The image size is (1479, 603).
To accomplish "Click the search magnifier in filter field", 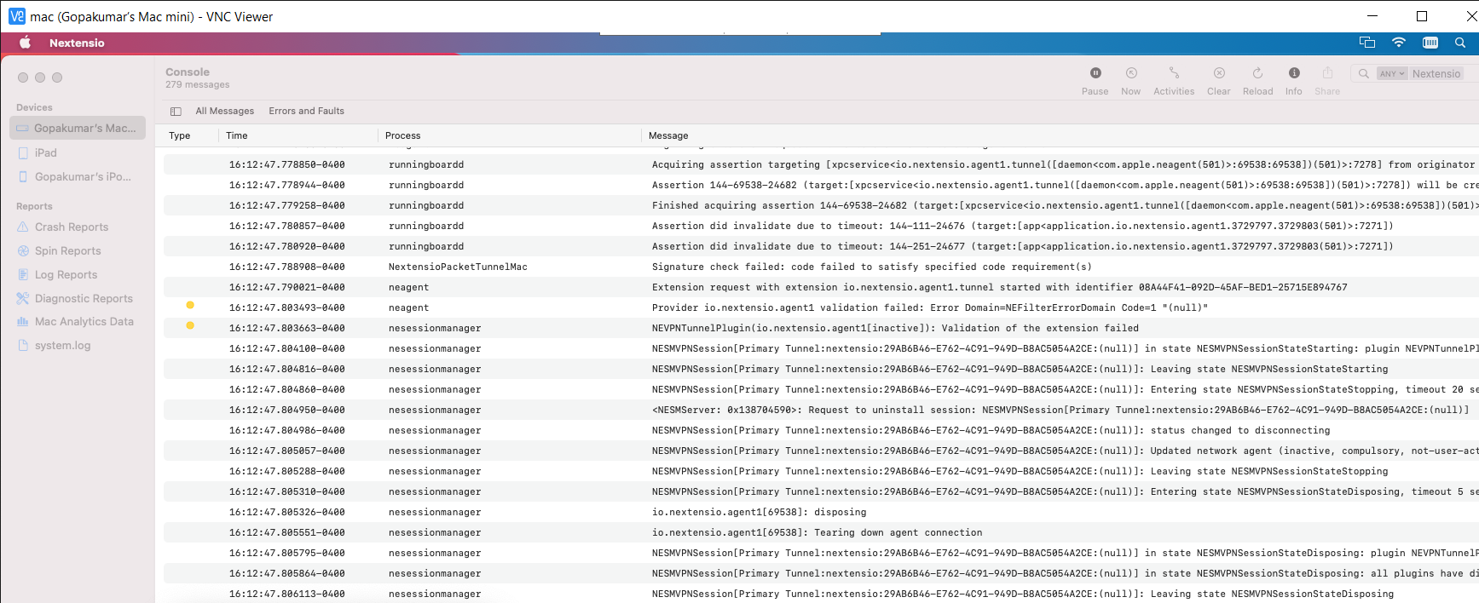I will click(1364, 74).
